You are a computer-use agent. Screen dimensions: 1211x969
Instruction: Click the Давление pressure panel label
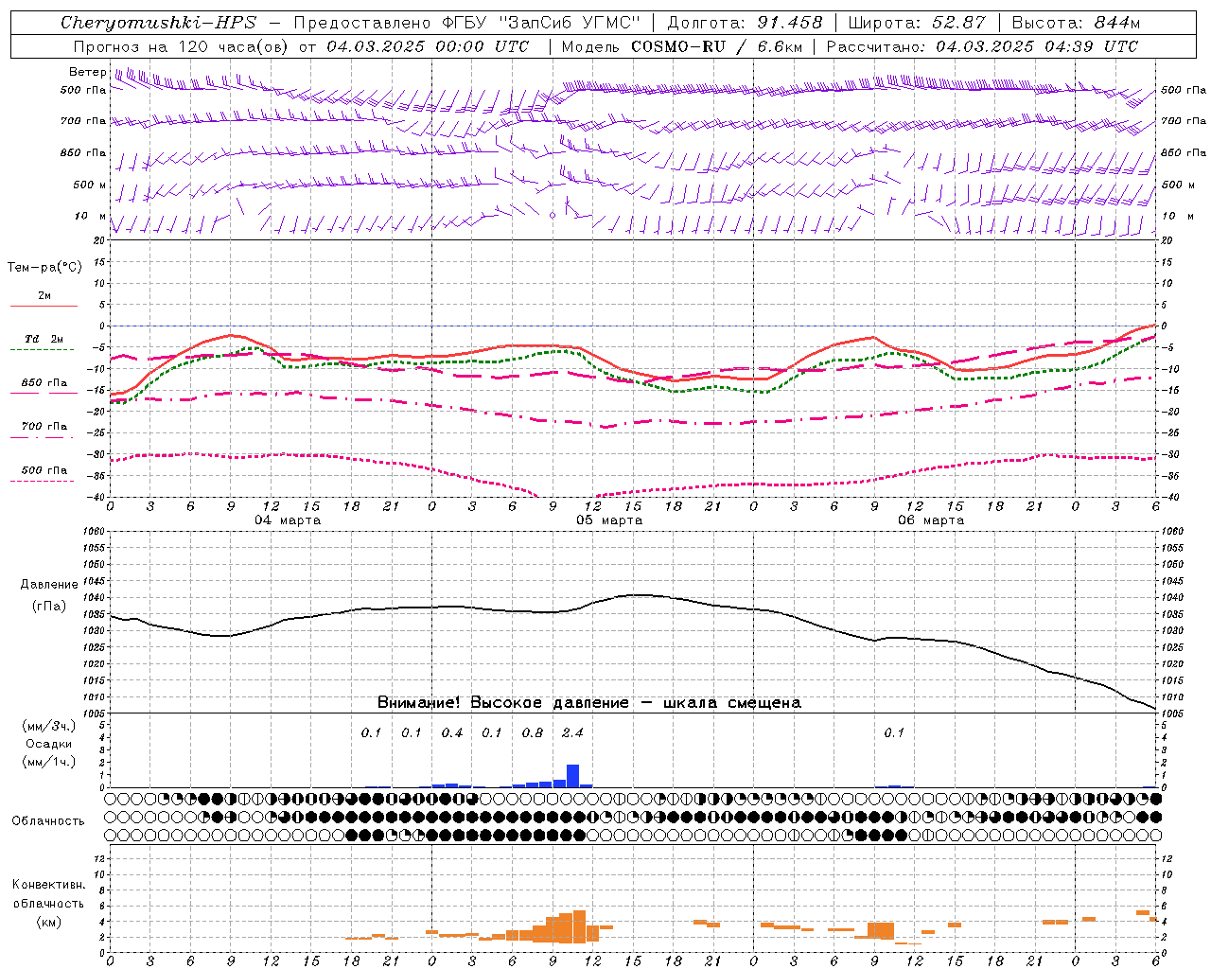tap(49, 585)
